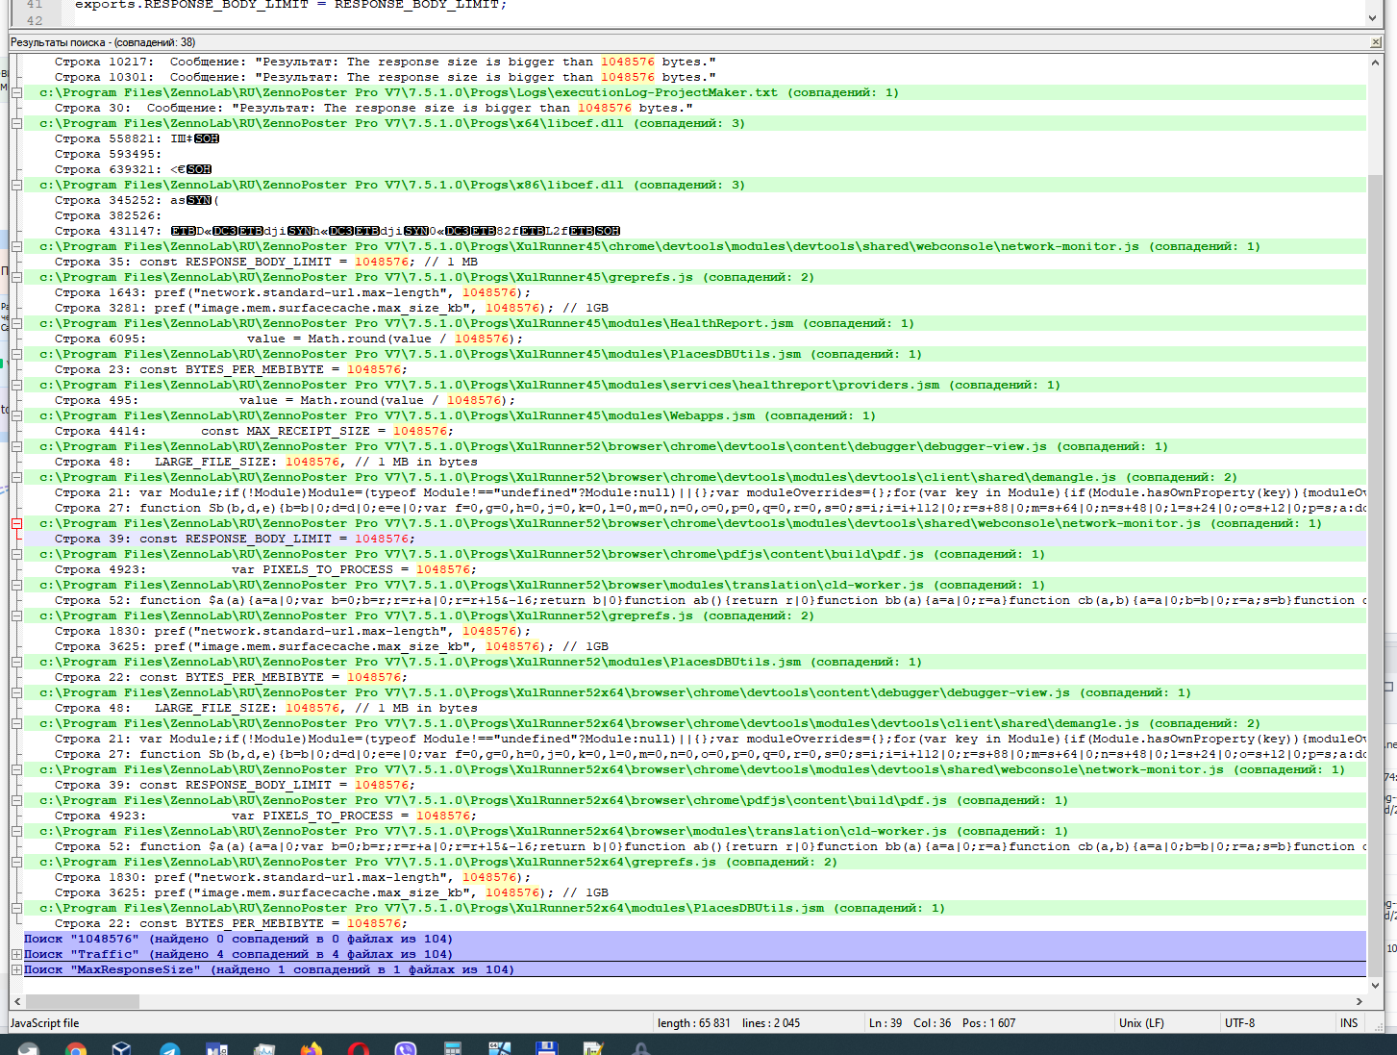Open Opera browser from the taskbar
This screenshot has width=1397, height=1055.
[358, 1048]
